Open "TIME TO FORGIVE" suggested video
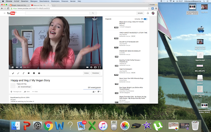211x132 pixels. (x=126, y=69)
